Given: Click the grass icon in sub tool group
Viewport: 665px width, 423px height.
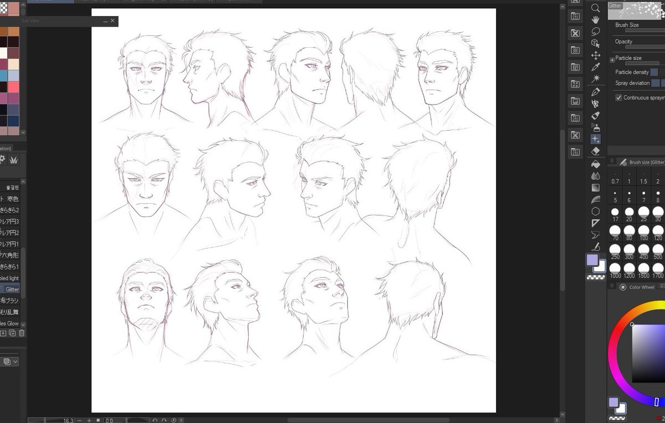Looking at the screenshot, I should coord(14,159).
